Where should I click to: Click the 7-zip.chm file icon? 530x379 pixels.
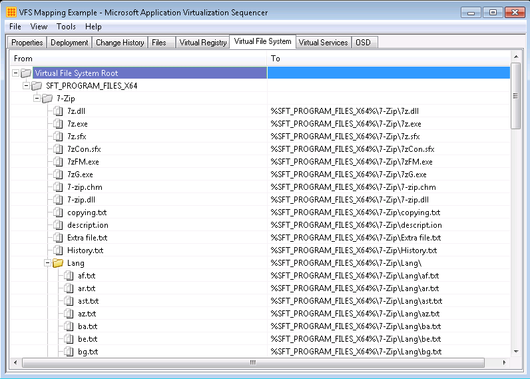pos(58,187)
